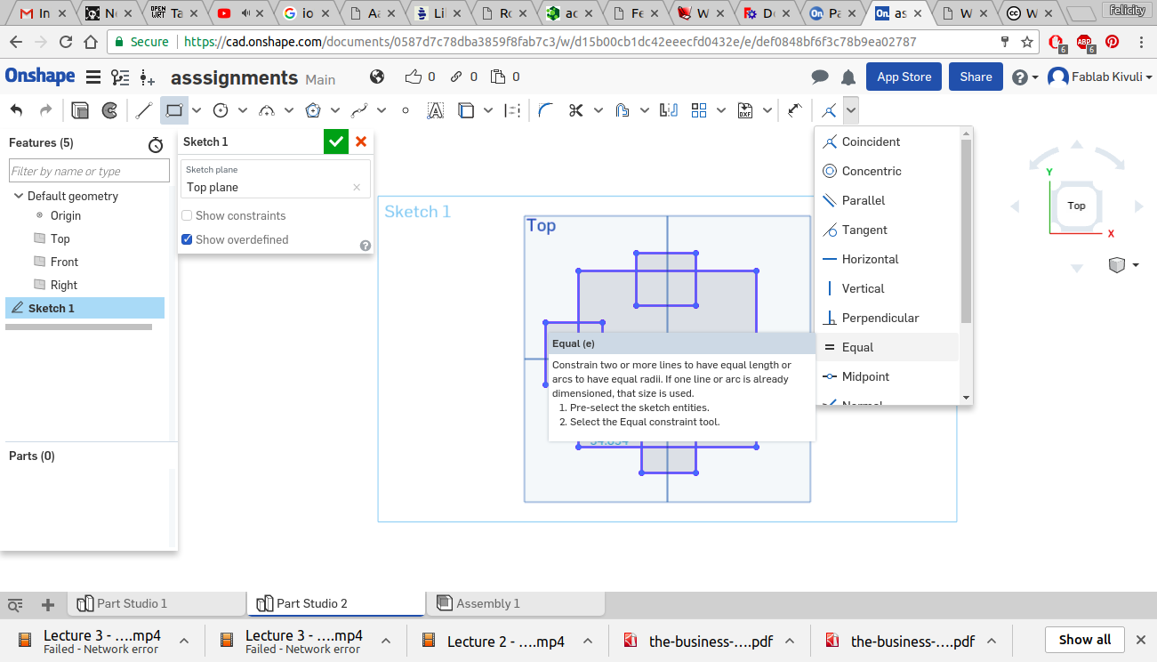
Task: Select the Line sketch tool
Action: click(x=144, y=110)
